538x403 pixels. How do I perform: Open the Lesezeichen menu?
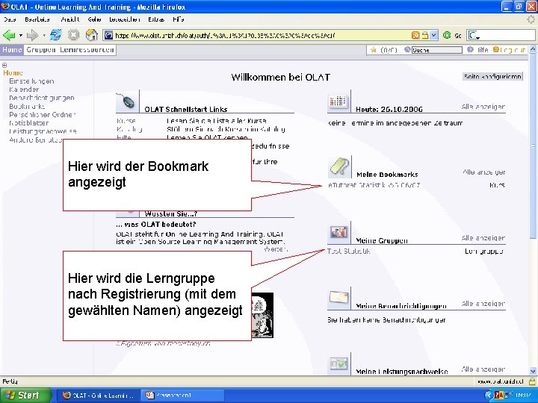[x=125, y=19]
